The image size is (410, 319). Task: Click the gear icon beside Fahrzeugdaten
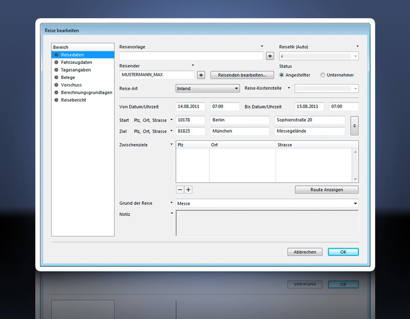point(56,62)
